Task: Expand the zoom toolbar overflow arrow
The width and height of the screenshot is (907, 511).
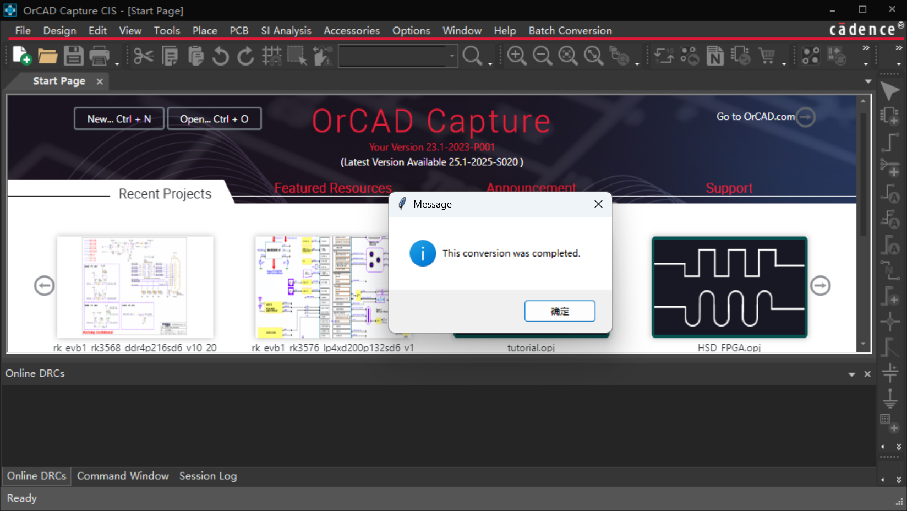Action: coord(637,64)
